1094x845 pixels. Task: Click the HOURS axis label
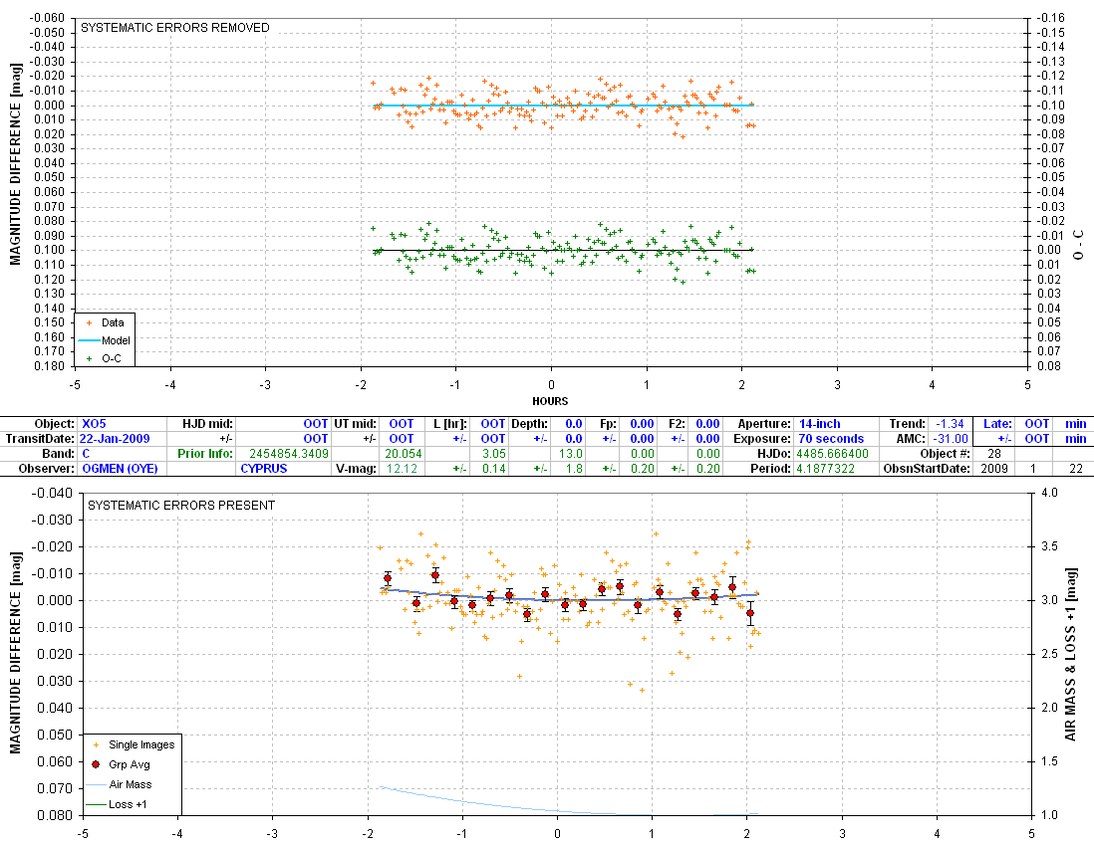pos(550,401)
